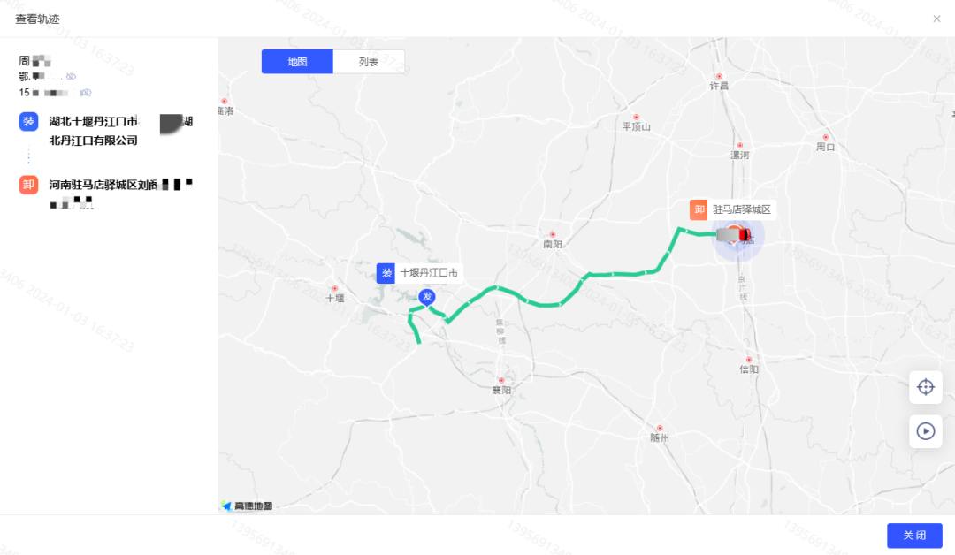Click the locate crosshair map icon
955x555 pixels.
click(x=926, y=387)
